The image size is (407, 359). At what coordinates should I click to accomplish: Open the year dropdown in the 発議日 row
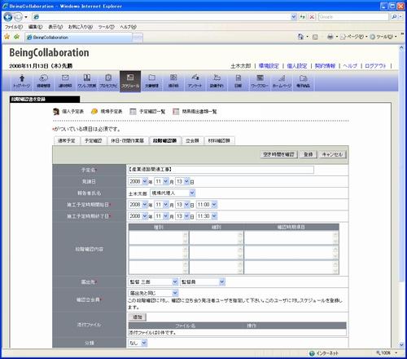(x=145, y=181)
